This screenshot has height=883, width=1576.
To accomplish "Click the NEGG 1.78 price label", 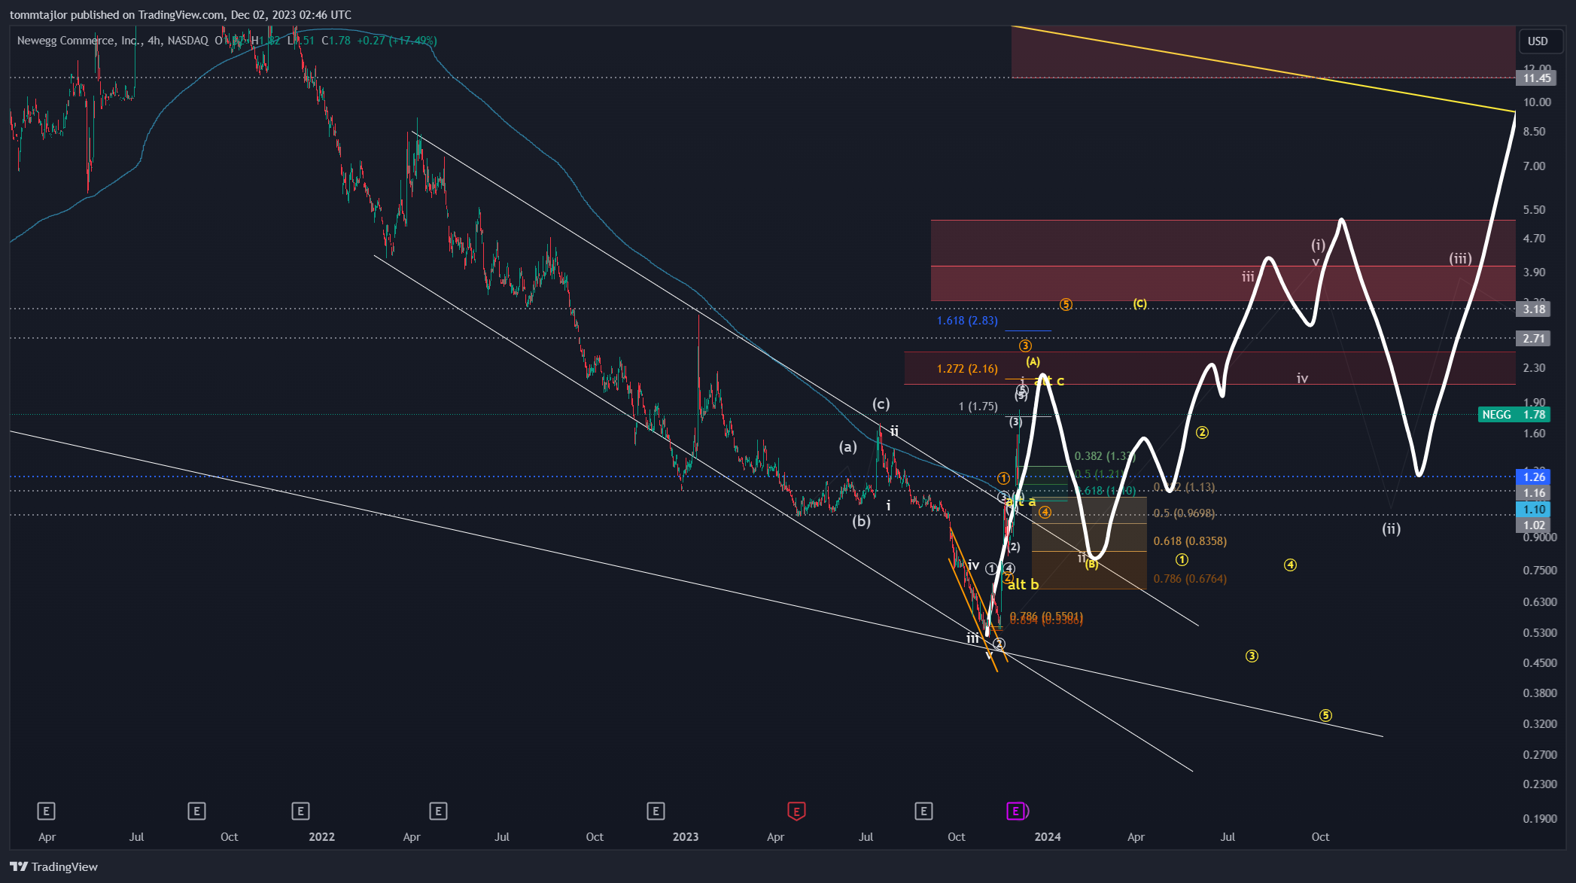I will (1513, 415).
